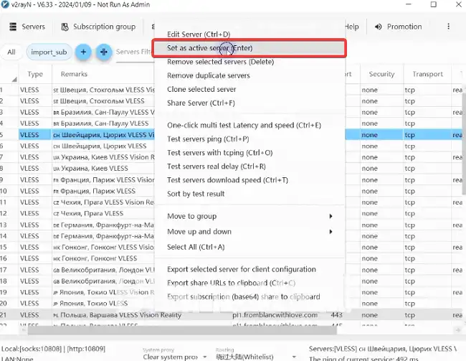Choose Test servers ping (Ctrl+P)
The image size is (466, 361).
pyautogui.click(x=208, y=139)
